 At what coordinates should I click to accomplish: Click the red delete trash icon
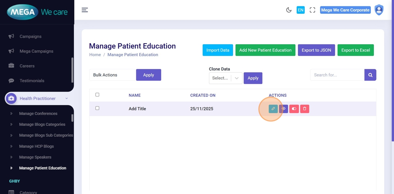coord(305,109)
